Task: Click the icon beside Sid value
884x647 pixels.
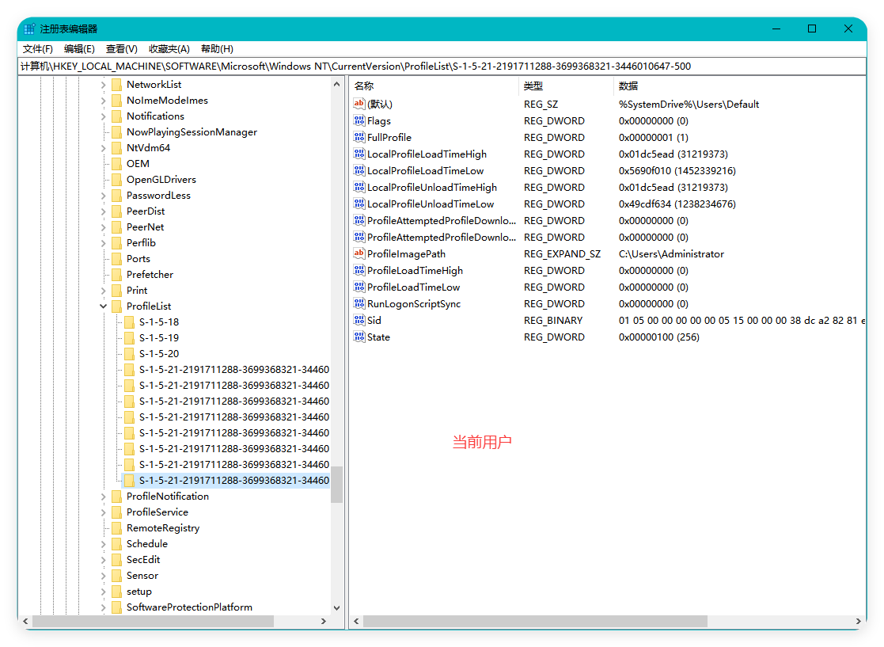Action: [x=359, y=320]
